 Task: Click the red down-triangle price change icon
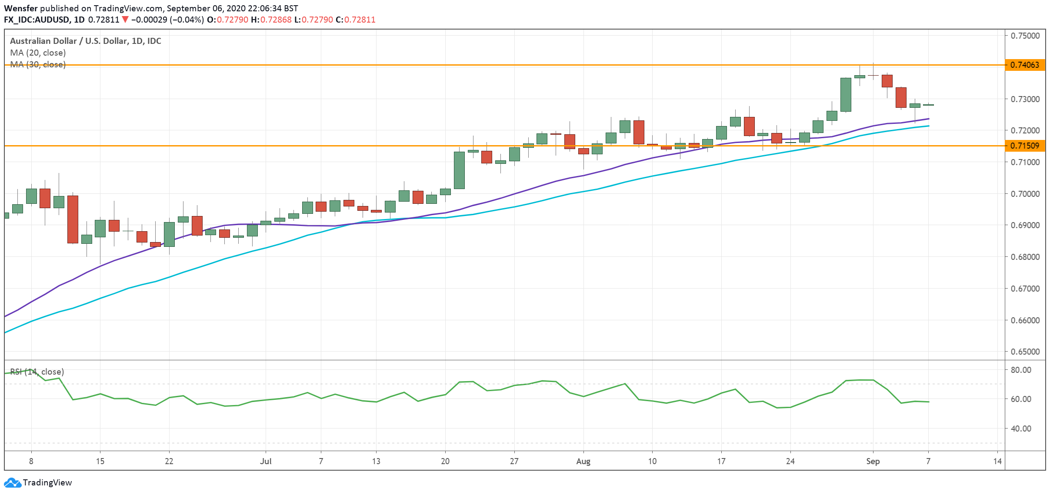tap(125, 20)
